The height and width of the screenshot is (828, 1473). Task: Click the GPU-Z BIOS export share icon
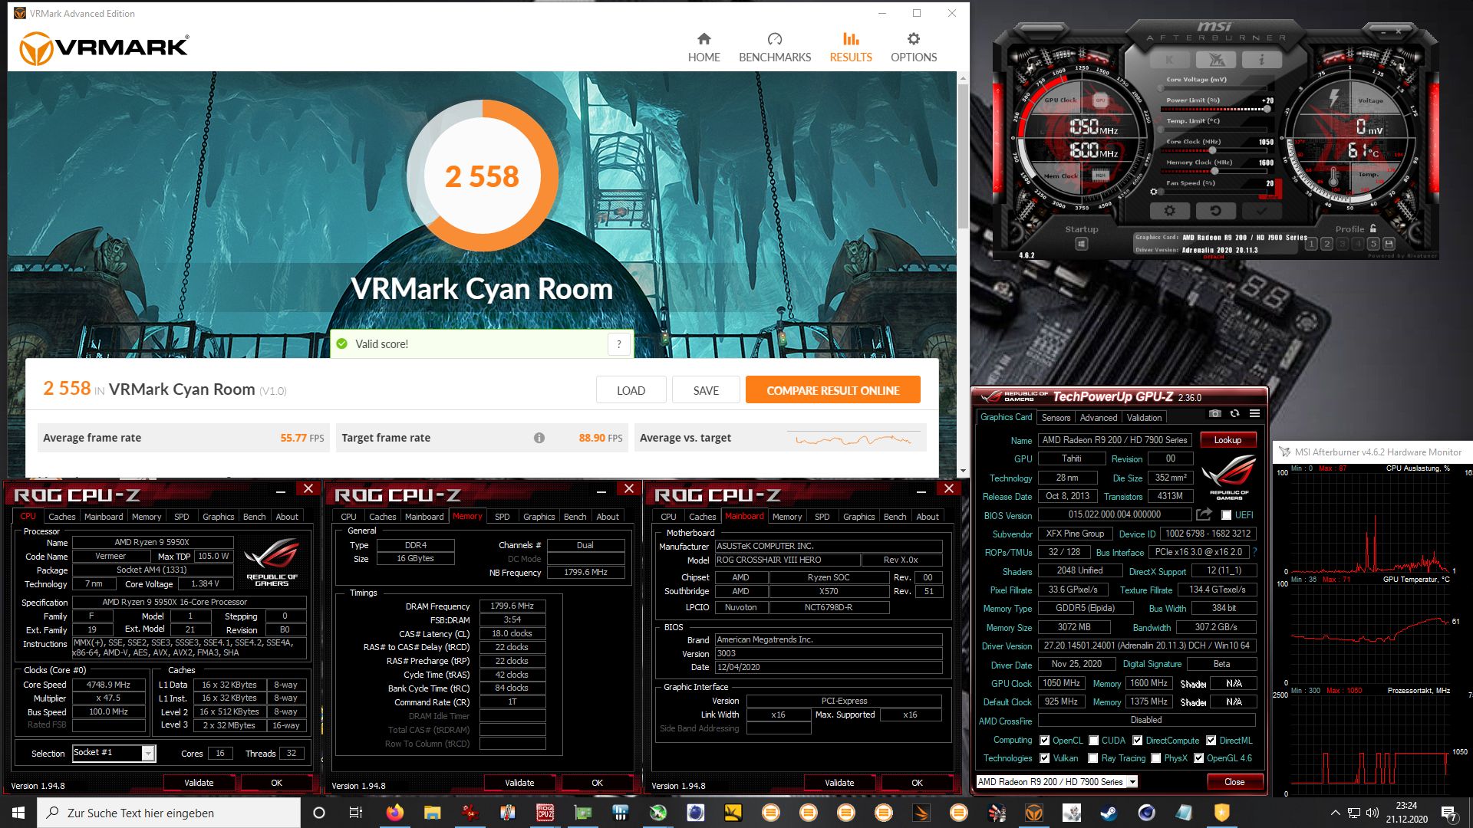[1204, 514]
